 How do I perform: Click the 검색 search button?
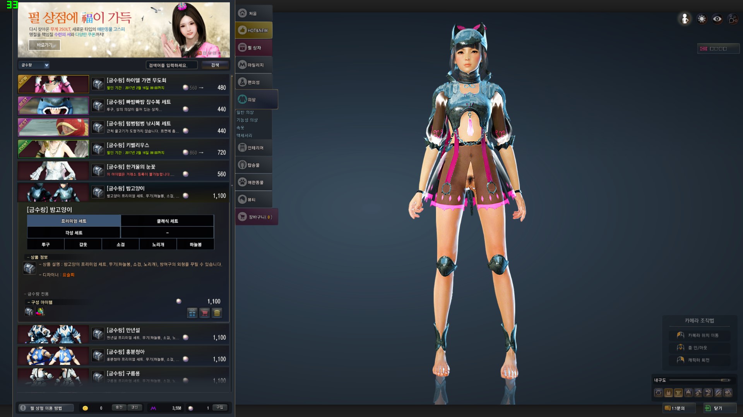(x=215, y=65)
